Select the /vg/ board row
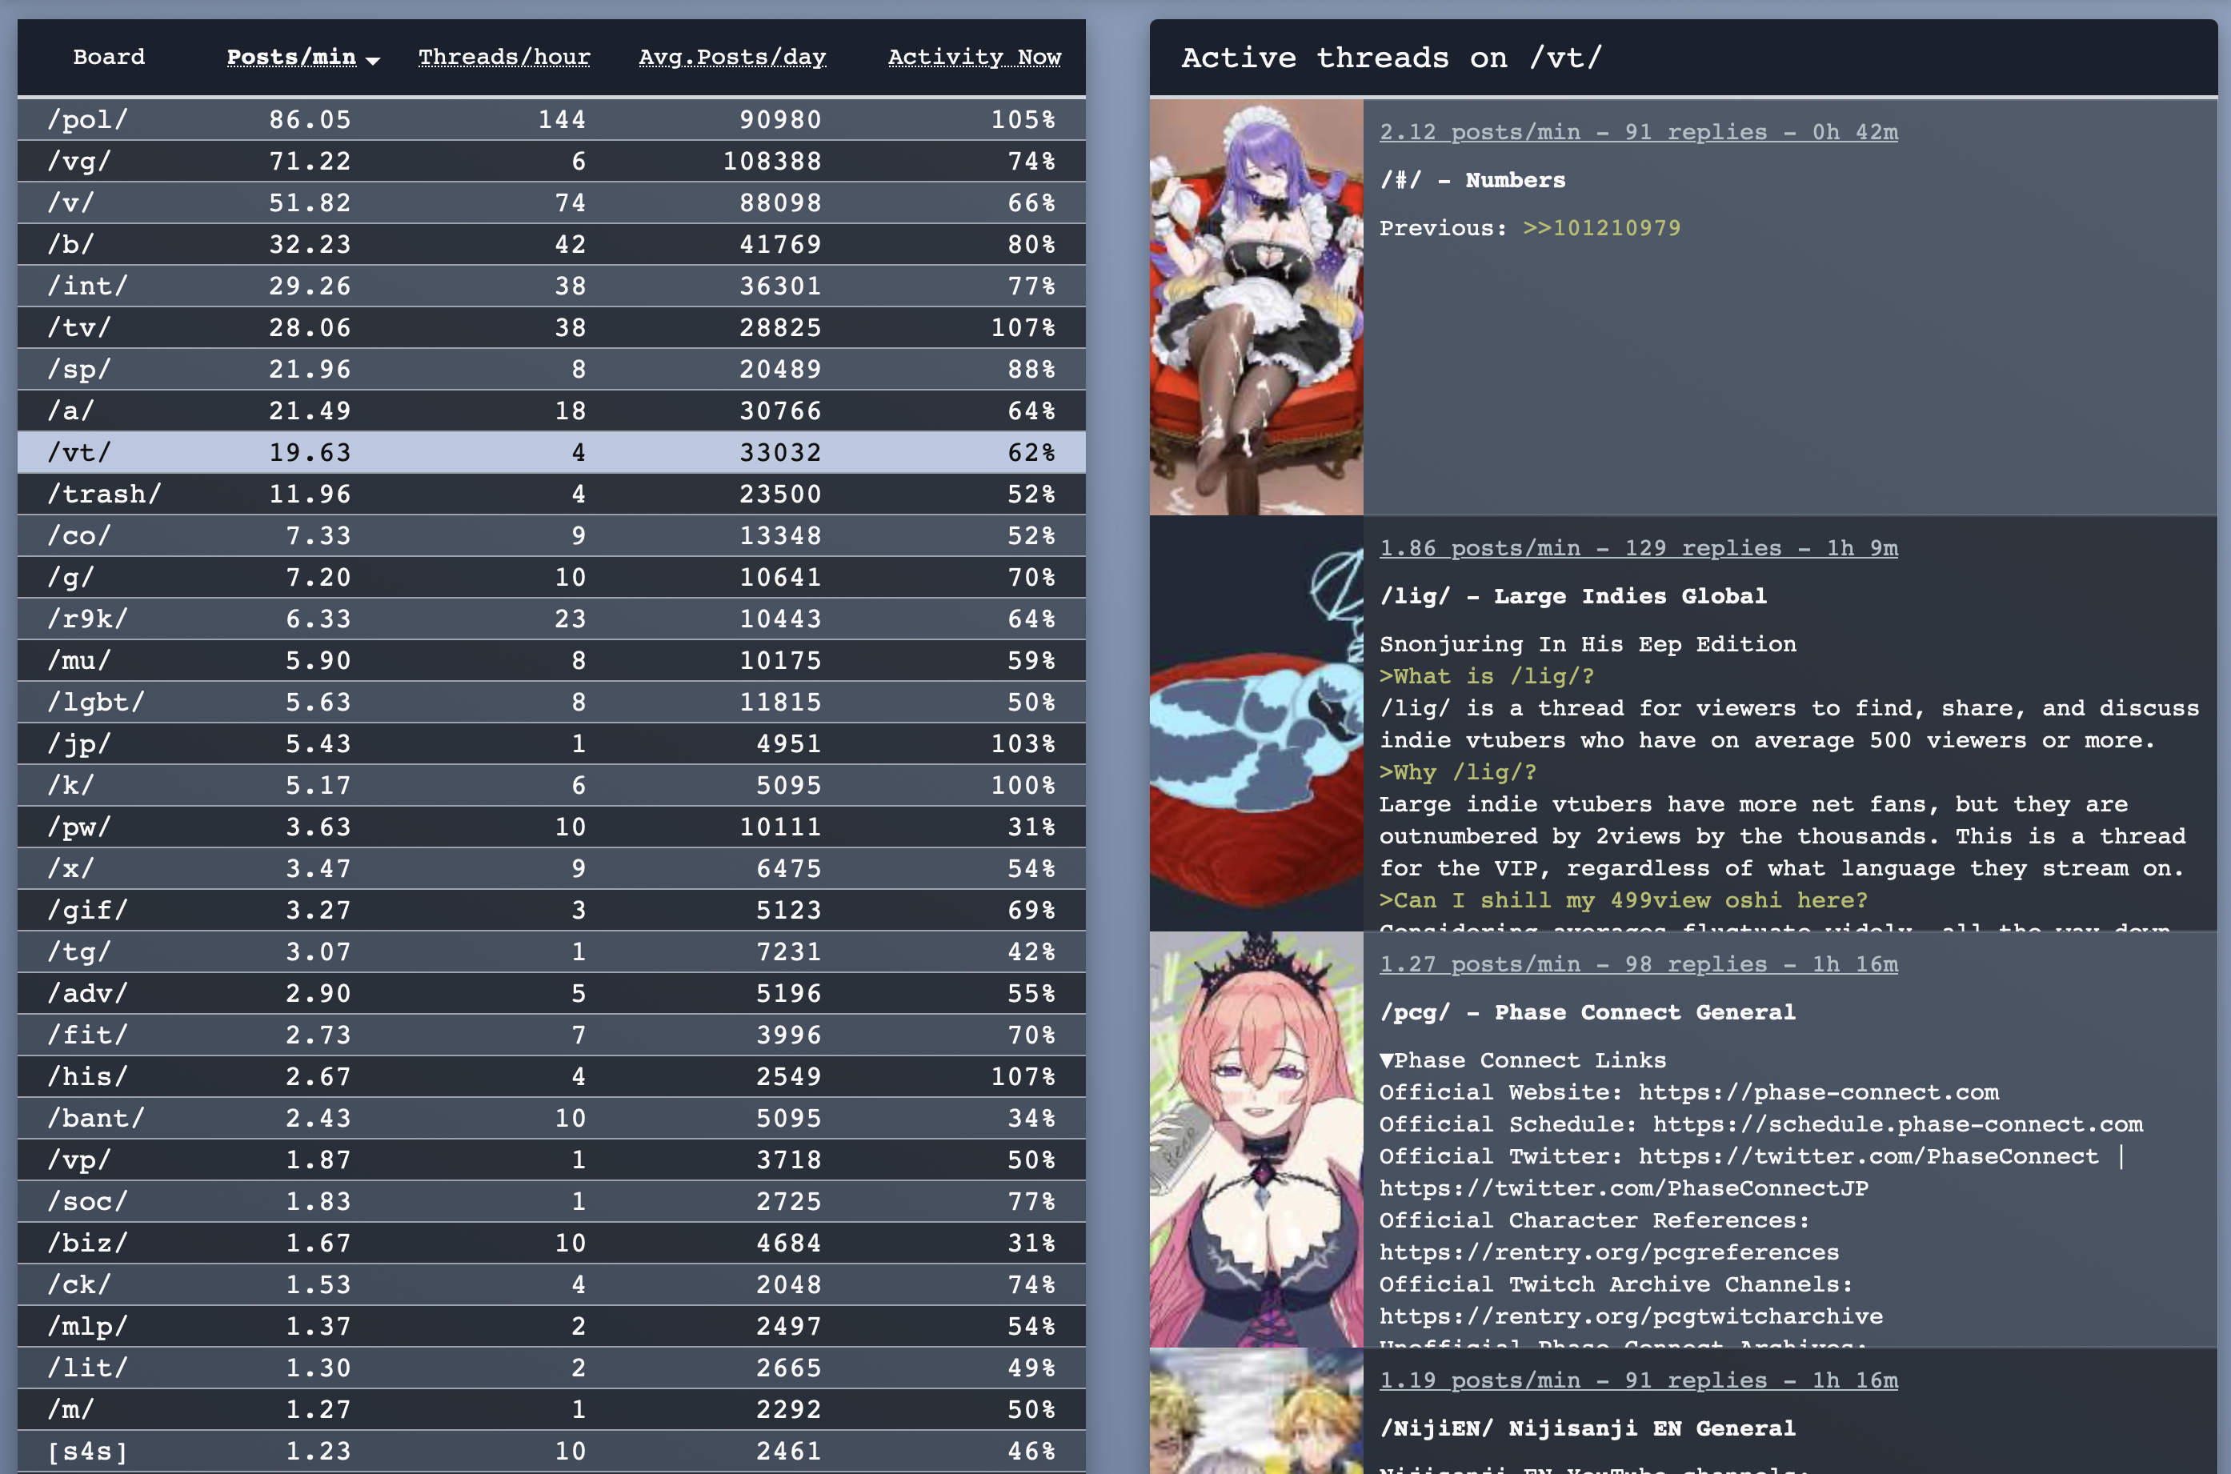 tap(551, 162)
